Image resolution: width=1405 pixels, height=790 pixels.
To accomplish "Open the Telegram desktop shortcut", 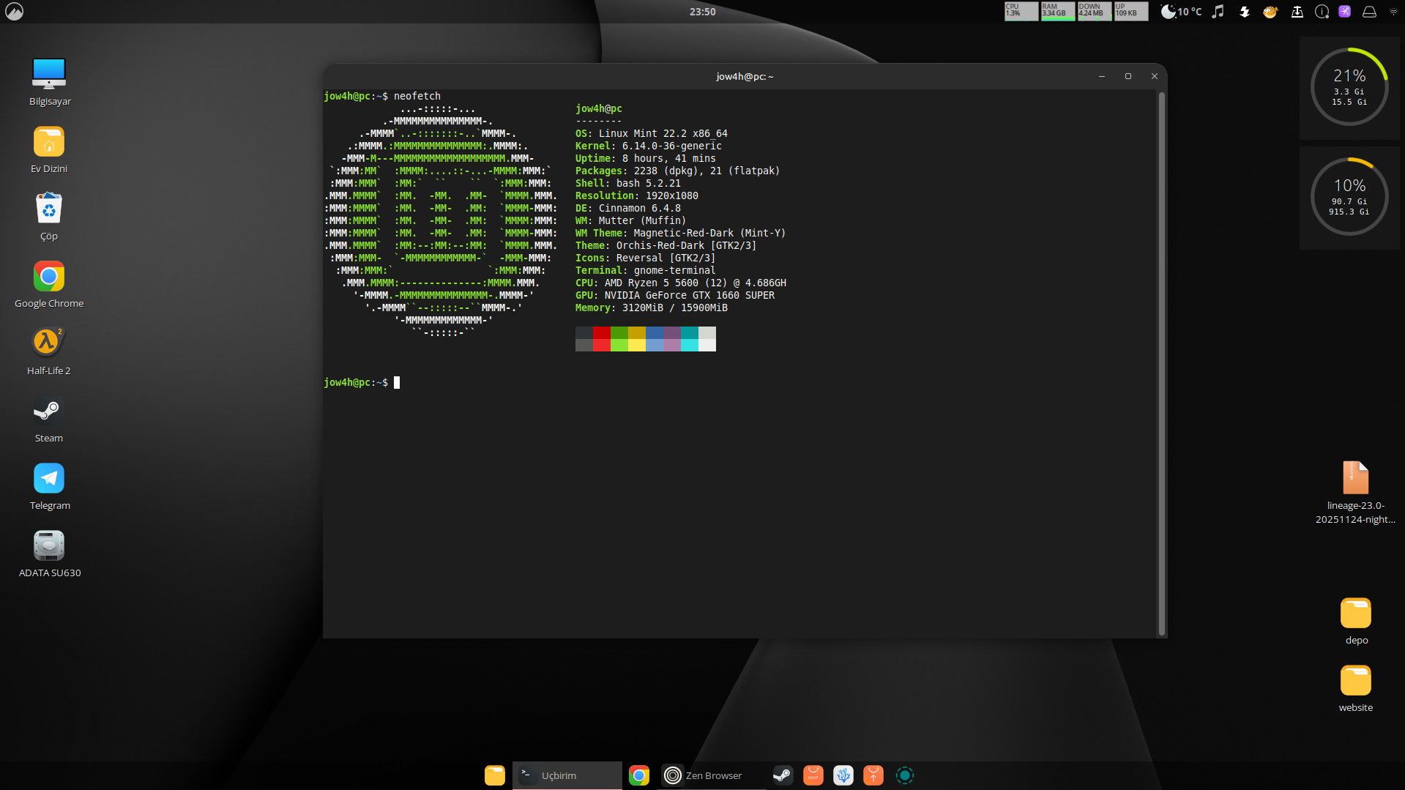I will click(x=49, y=478).
